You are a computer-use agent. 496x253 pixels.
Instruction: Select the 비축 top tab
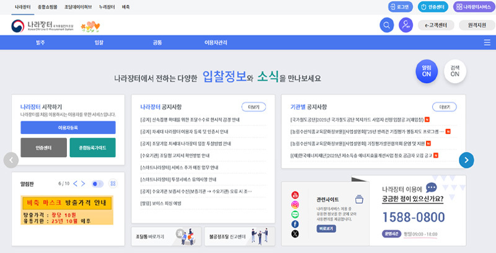(x=126, y=7)
